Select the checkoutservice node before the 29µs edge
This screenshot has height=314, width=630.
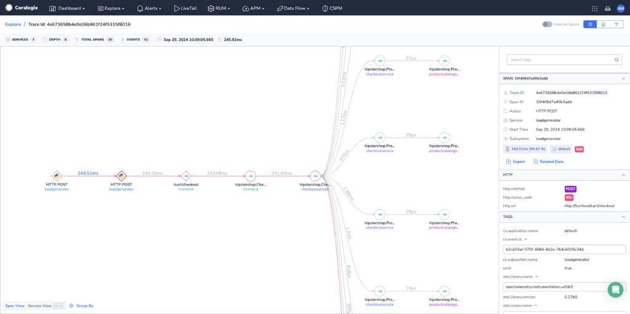tap(380, 214)
